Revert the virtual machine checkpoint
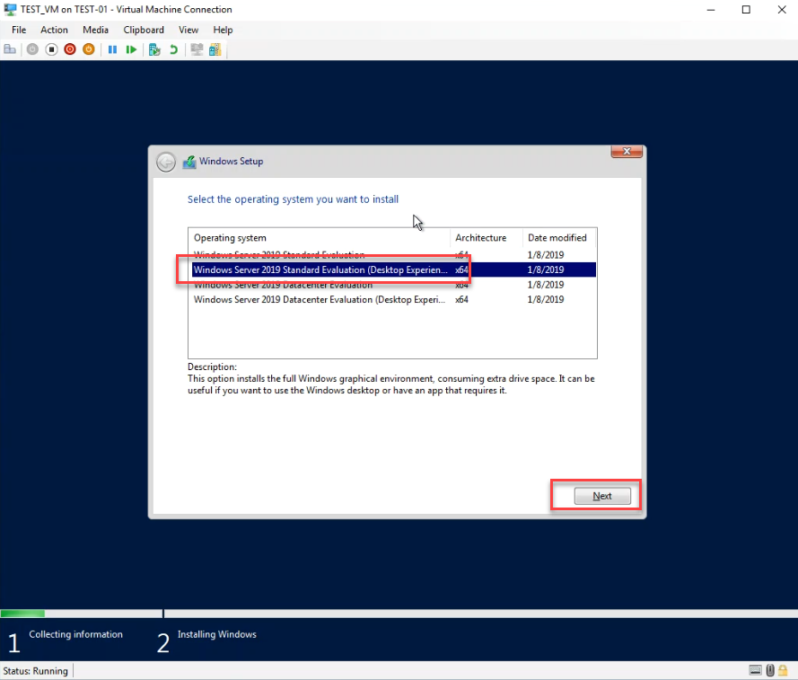The image size is (798, 680). tap(171, 49)
